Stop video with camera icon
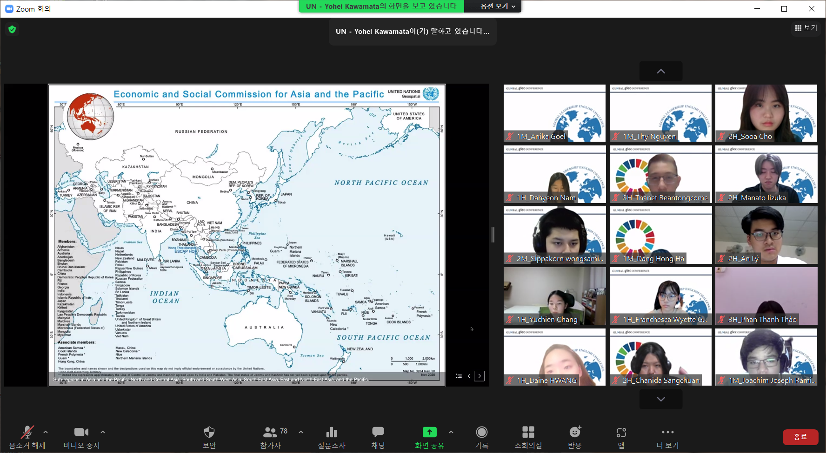This screenshot has height=453, width=826. click(x=81, y=432)
